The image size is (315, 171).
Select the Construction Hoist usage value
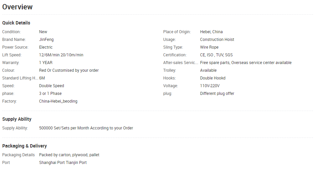click(x=217, y=40)
